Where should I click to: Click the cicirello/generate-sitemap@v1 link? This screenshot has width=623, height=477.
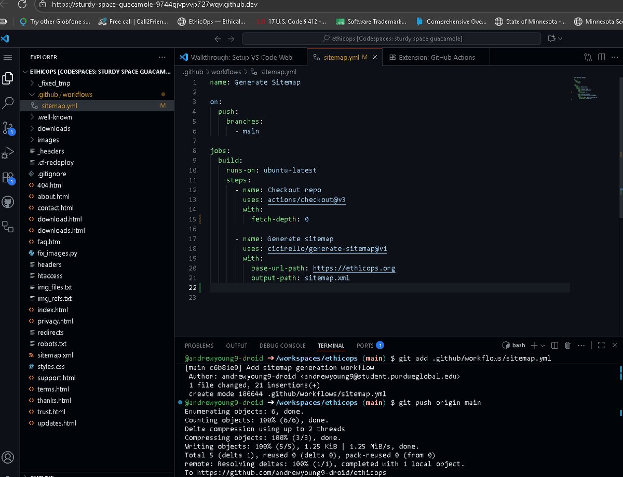coord(327,249)
